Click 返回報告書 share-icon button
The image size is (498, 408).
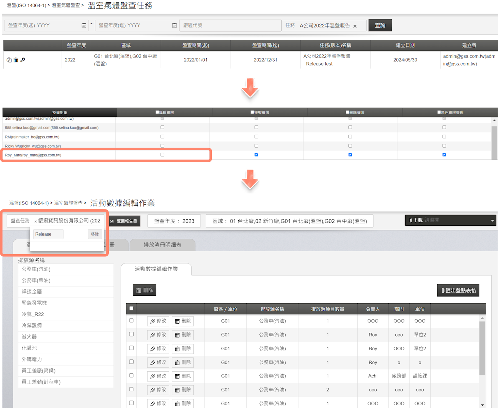pos(124,221)
